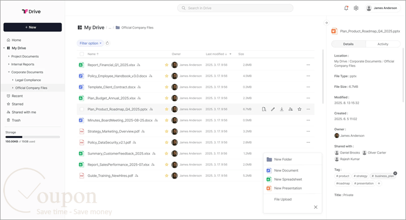Switch to the Details tab
Viewport: 406px width, 220px height.
point(349,44)
